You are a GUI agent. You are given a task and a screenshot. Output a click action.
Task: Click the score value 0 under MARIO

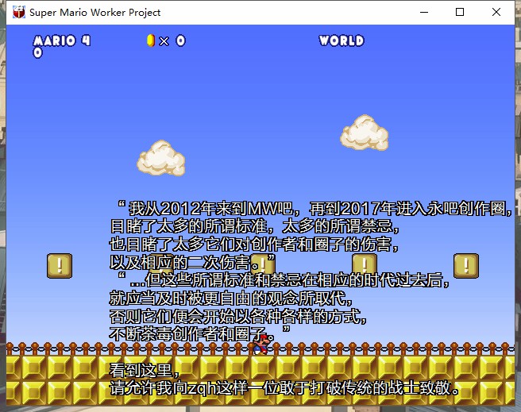[x=38, y=52]
